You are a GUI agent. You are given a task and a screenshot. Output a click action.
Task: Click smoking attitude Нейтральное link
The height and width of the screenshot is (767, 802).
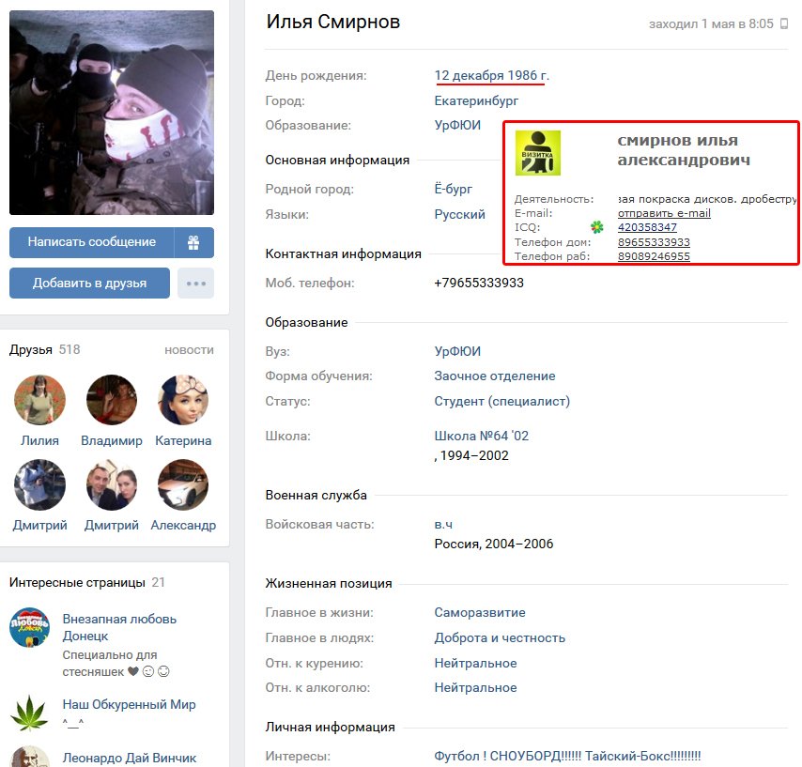476,663
